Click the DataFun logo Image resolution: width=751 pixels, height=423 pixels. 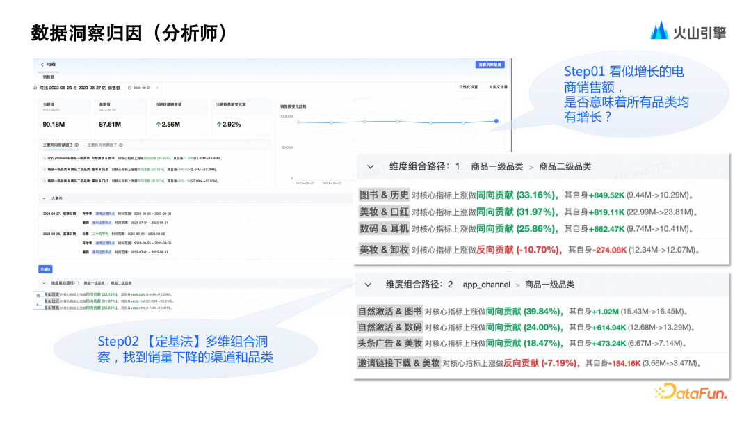click(x=690, y=392)
